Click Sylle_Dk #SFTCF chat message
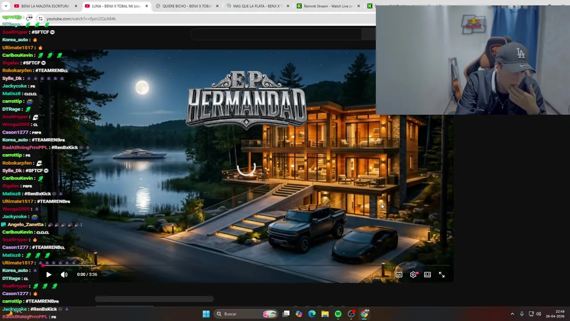The image size is (570, 321). [25, 171]
